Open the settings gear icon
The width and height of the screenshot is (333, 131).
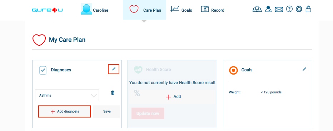(x=299, y=9)
